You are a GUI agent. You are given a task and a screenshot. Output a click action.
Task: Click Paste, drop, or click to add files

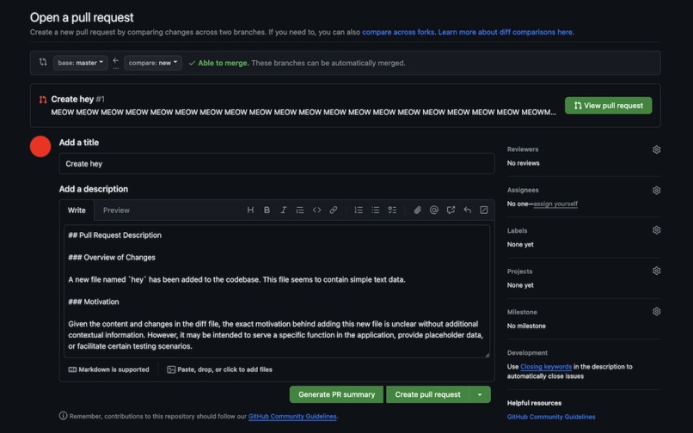click(x=219, y=369)
